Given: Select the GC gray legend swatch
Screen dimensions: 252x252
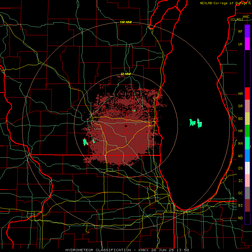Looking at the screenshot, I should (247, 193).
